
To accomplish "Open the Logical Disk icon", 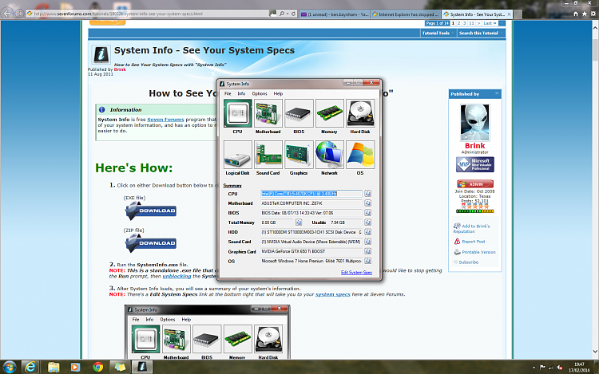I will coord(238,155).
